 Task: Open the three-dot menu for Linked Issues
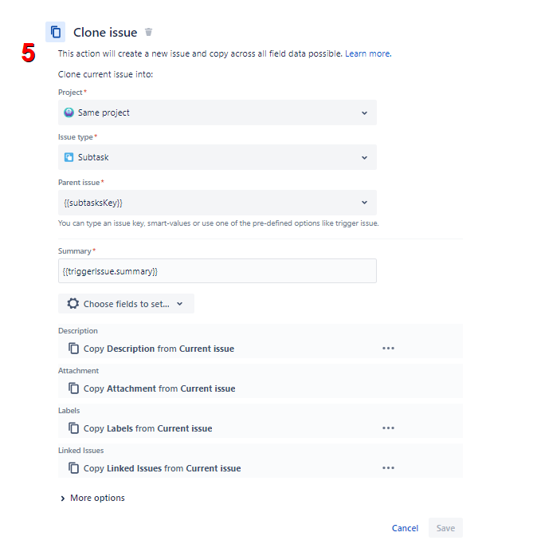388,468
